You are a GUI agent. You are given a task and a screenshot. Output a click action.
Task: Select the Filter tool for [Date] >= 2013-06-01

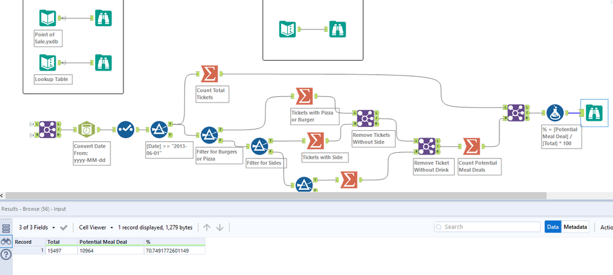click(159, 130)
